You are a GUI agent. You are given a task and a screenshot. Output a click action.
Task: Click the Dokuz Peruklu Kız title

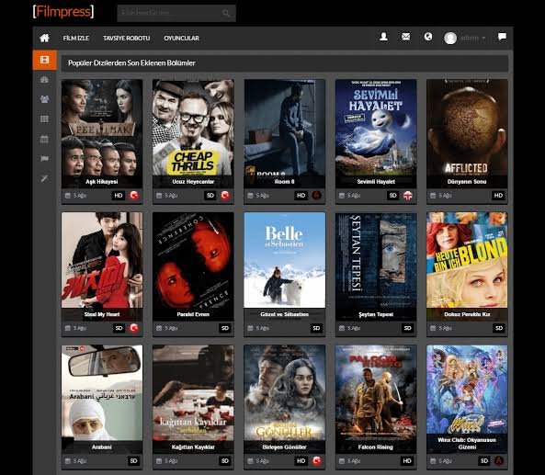(467, 314)
